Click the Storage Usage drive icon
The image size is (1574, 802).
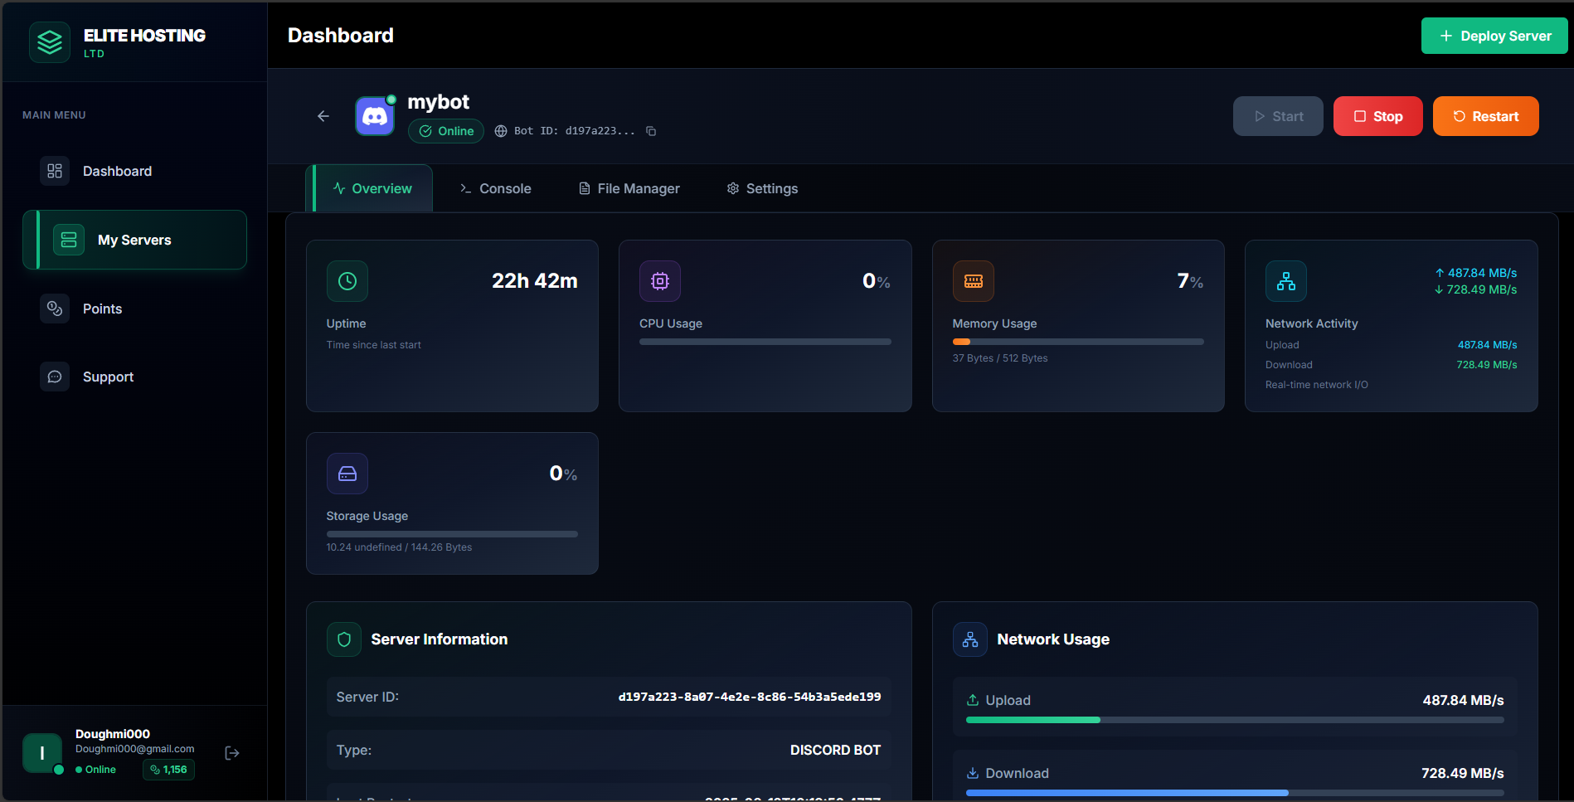click(347, 474)
